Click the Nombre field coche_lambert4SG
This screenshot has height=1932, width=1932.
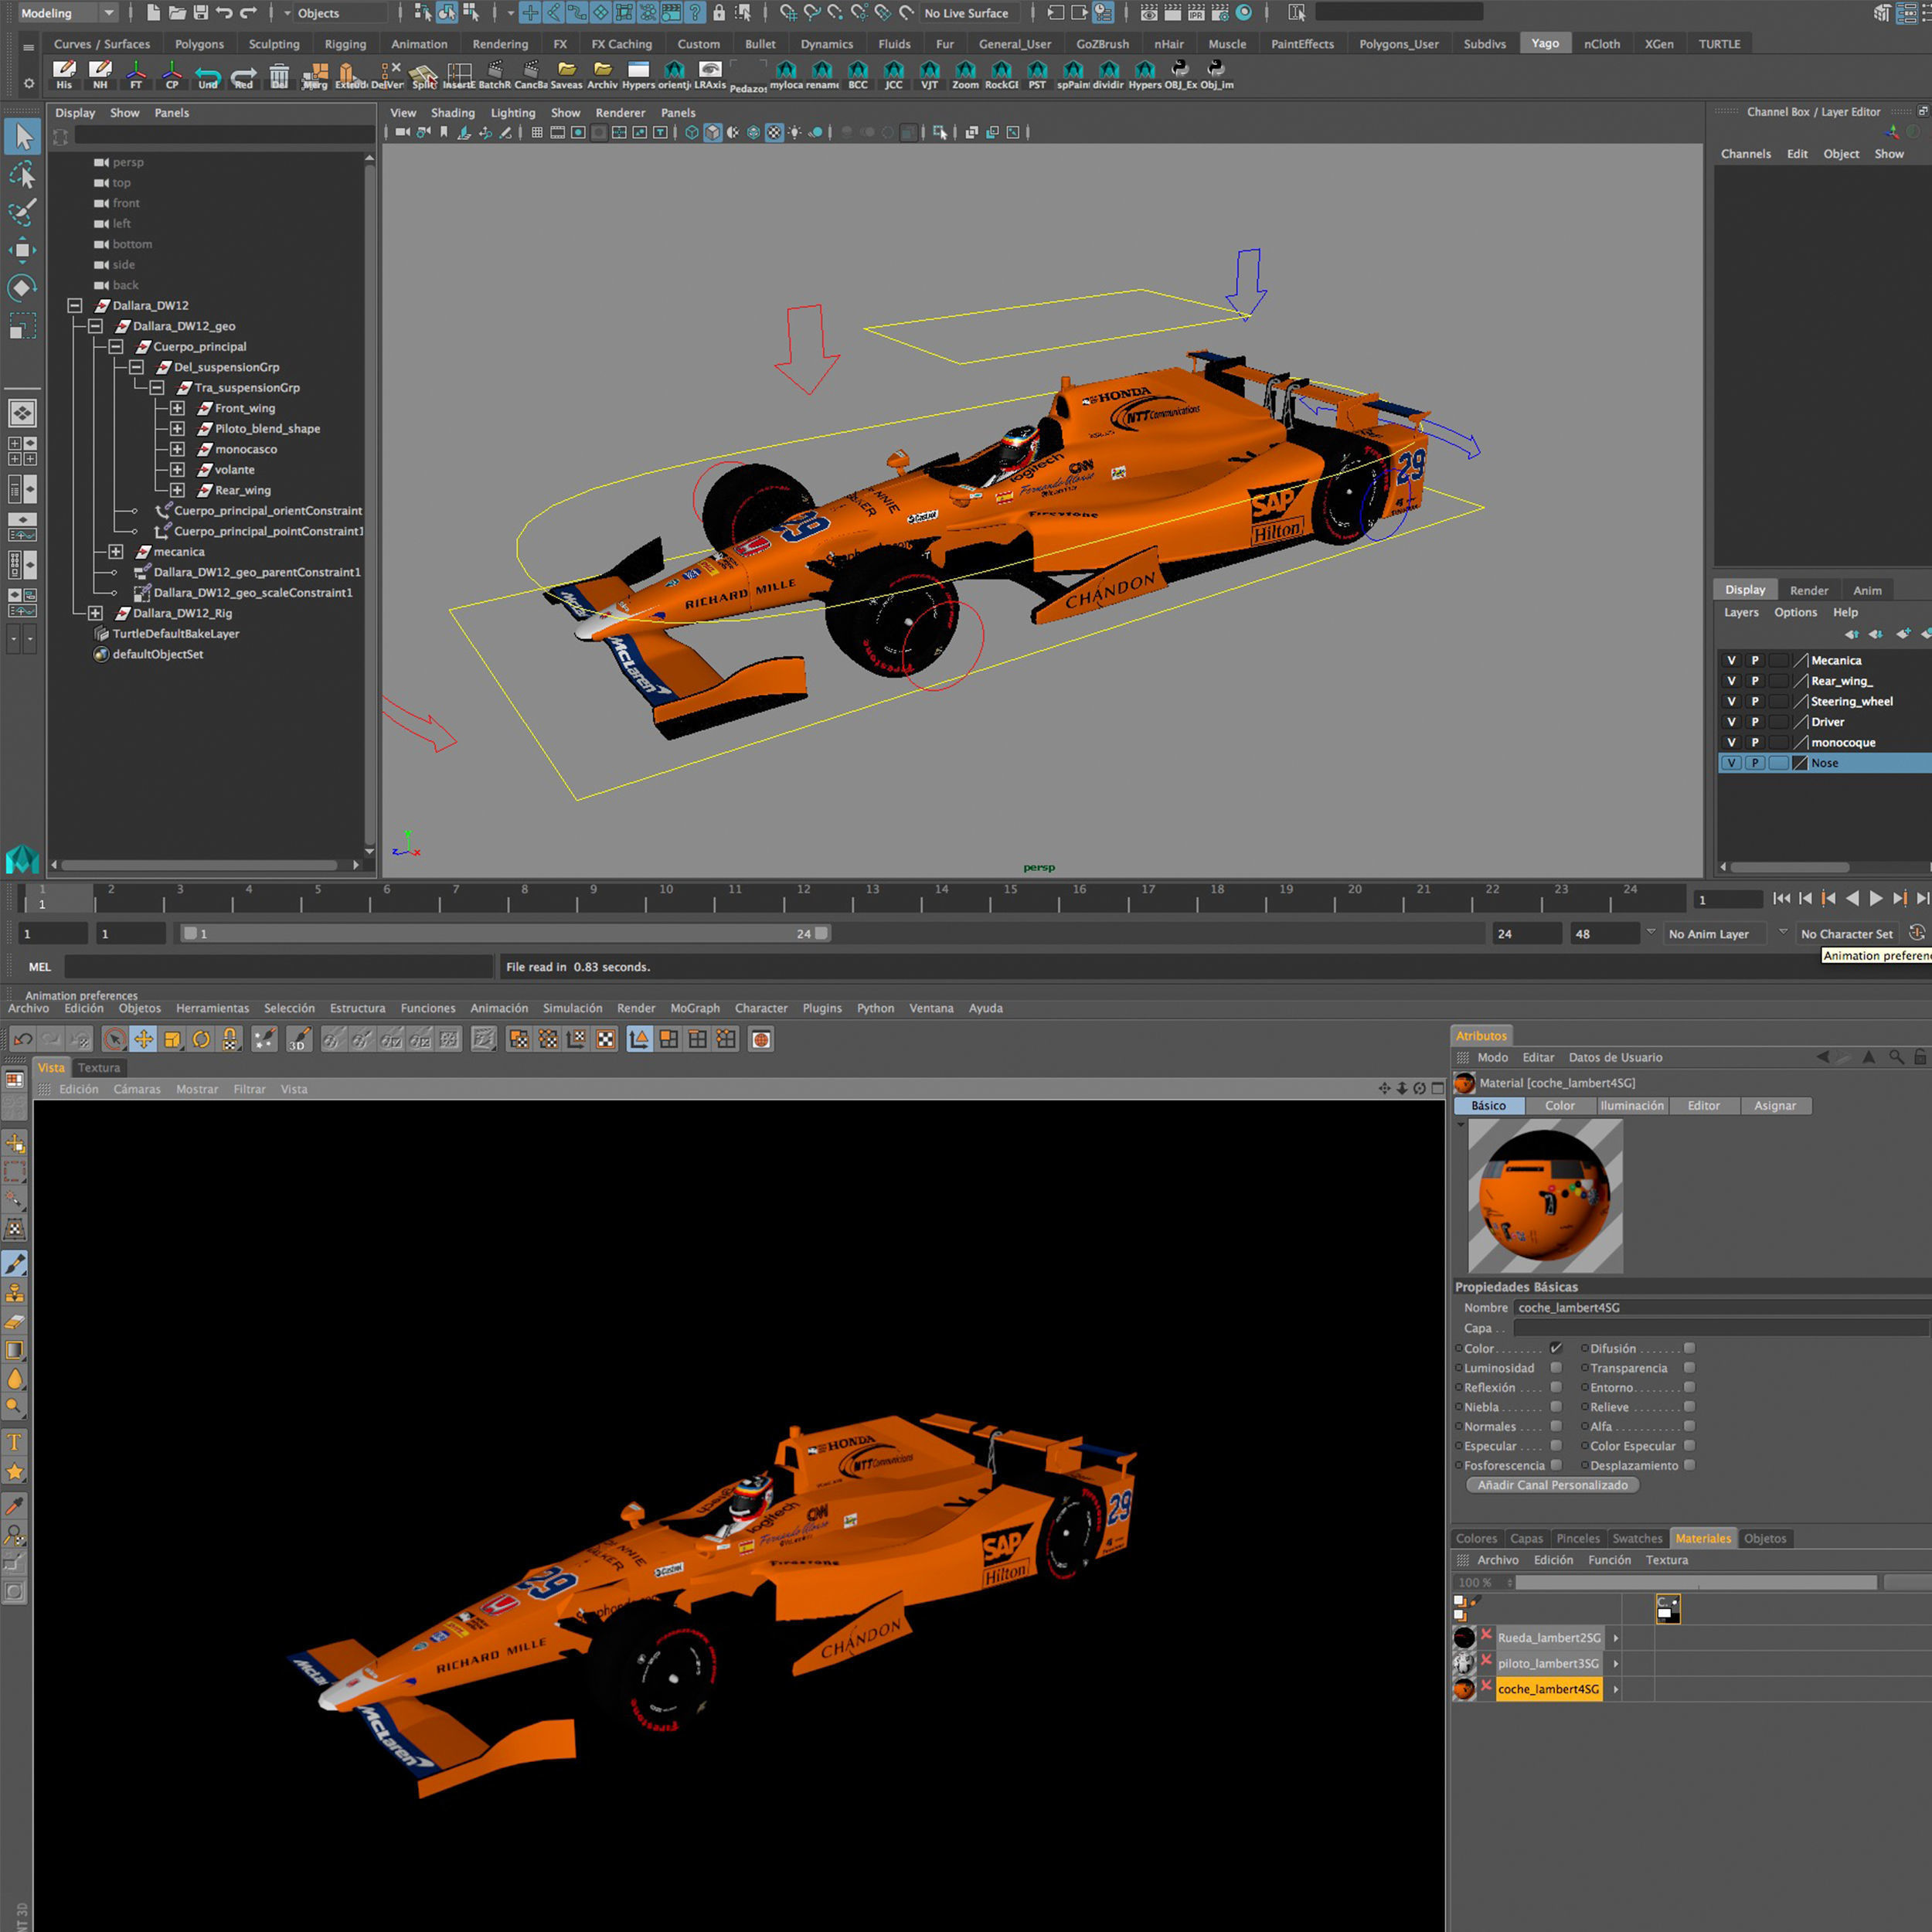pos(1721,1307)
